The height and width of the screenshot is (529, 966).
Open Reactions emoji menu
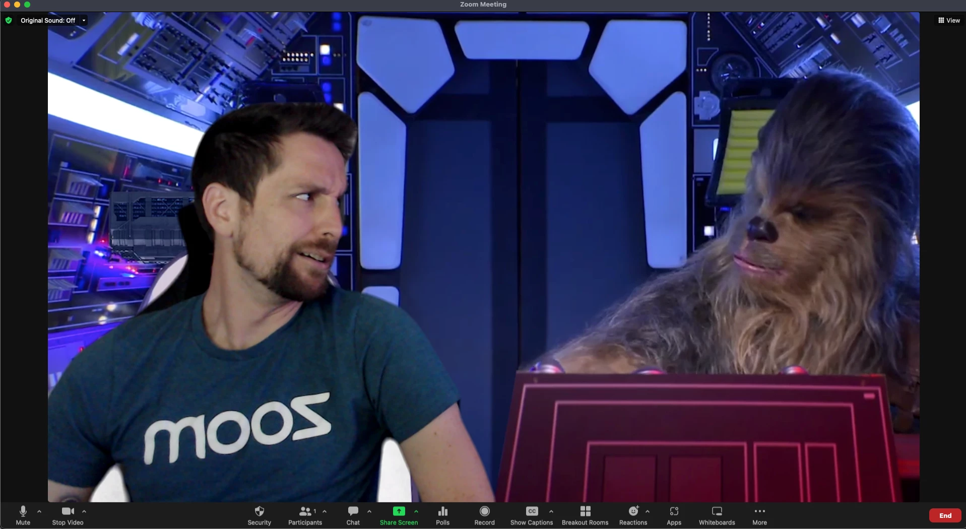(x=633, y=515)
